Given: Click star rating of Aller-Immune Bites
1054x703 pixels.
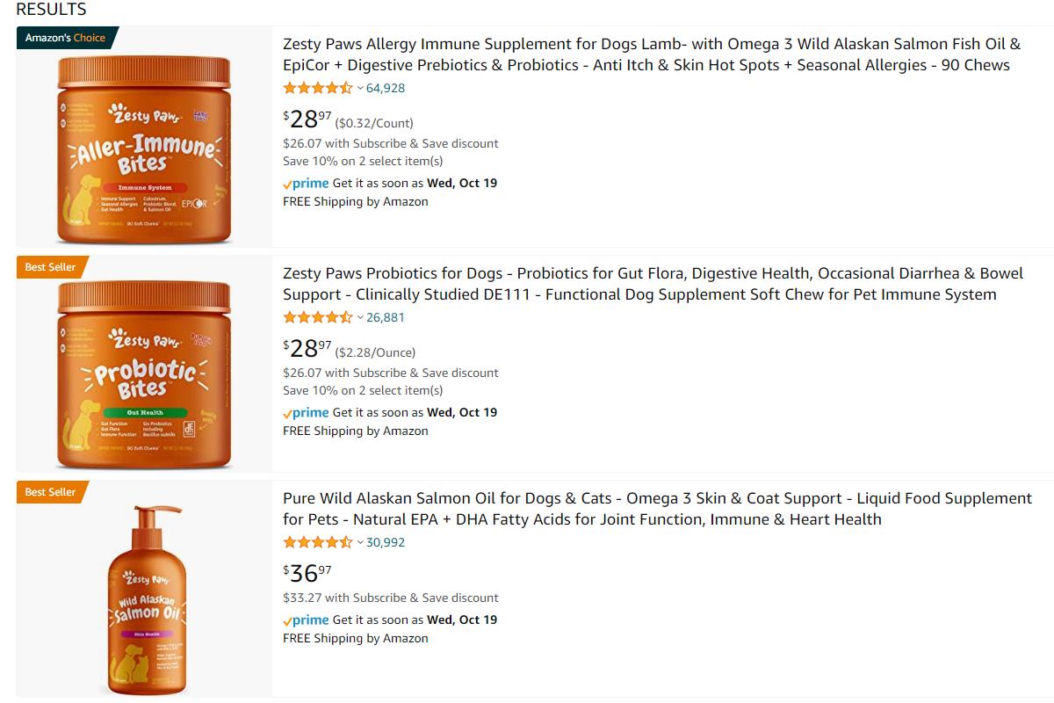Looking at the screenshot, I should [x=317, y=88].
